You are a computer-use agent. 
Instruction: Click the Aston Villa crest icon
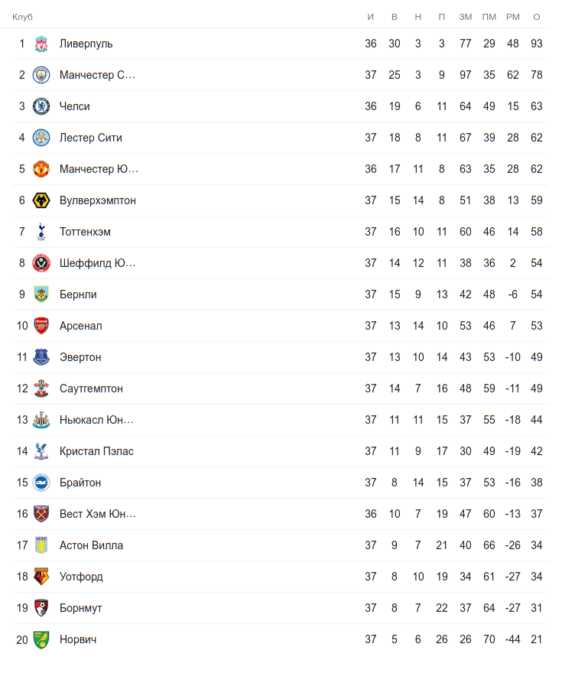(x=41, y=545)
